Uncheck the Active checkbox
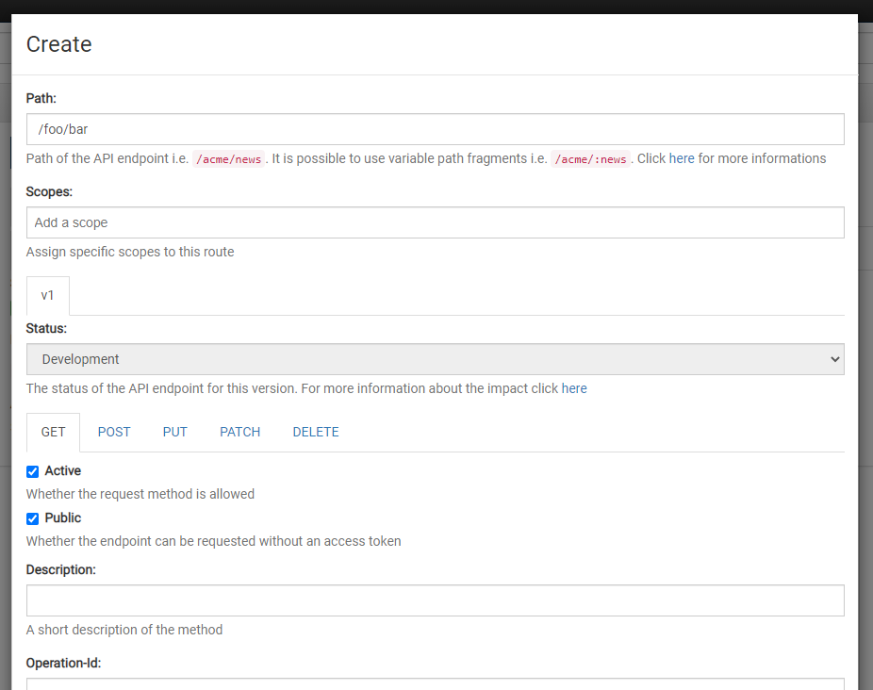The width and height of the screenshot is (873, 690). [33, 471]
